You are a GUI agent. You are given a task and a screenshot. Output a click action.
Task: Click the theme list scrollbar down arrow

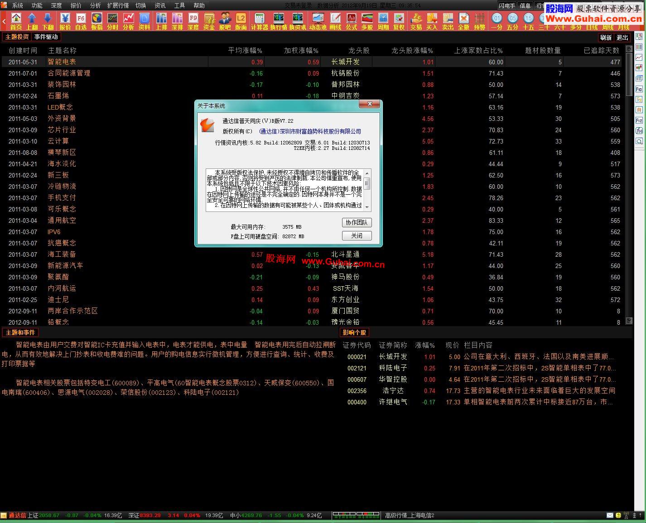[629, 321]
